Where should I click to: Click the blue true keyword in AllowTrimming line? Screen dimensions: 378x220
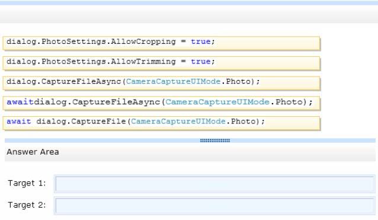coord(201,62)
